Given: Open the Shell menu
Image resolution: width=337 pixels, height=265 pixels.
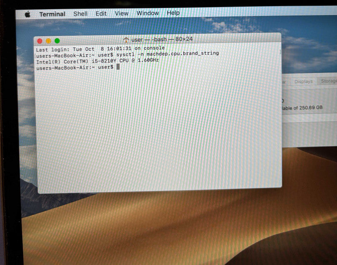Looking at the screenshot, I should pyautogui.click(x=80, y=14).
